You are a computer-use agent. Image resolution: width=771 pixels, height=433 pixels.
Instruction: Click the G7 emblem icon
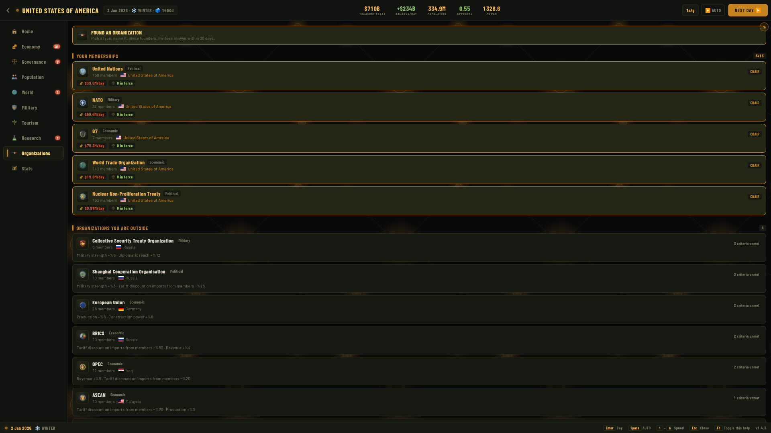83,134
